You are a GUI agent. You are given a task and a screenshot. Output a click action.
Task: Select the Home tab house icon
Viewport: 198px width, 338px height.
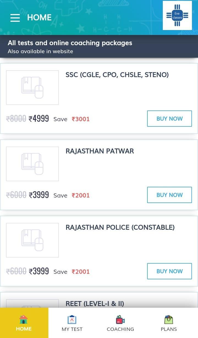pos(24,319)
